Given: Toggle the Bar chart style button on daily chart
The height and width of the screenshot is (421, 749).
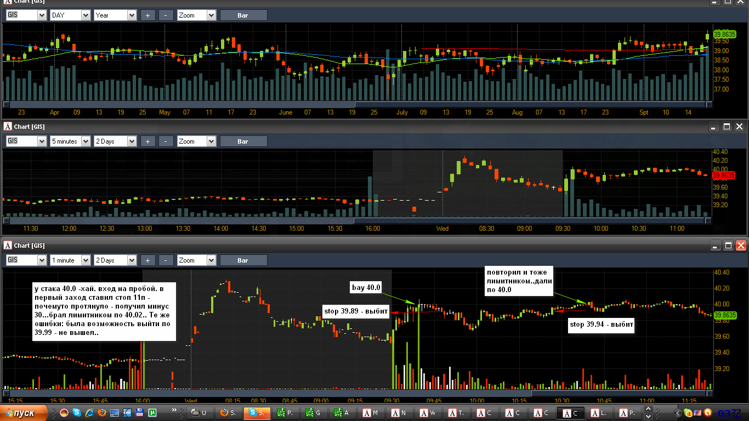Looking at the screenshot, I should pyautogui.click(x=243, y=15).
